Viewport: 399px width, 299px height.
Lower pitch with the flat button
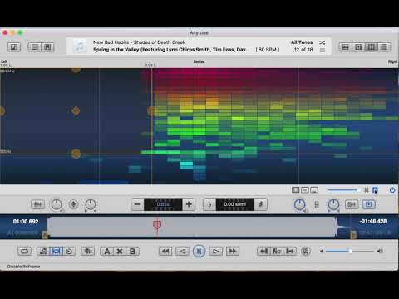click(209, 204)
